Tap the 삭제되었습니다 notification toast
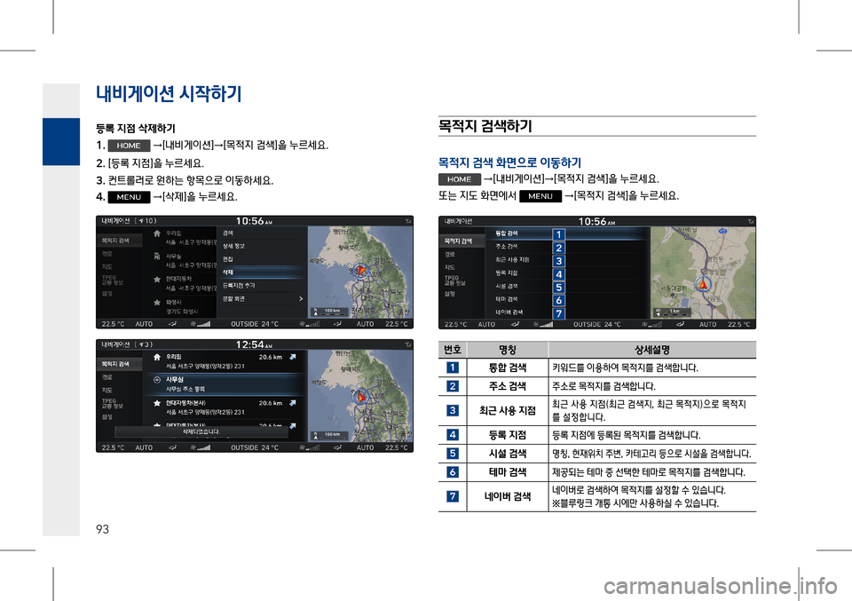This screenshot has width=852, height=601. click(201, 432)
